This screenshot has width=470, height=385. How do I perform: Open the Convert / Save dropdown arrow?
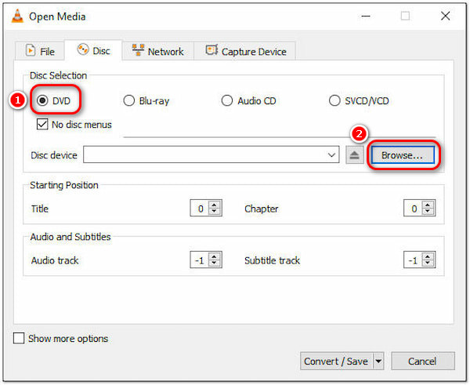pyautogui.click(x=378, y=361)
